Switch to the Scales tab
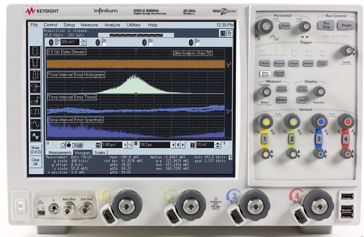The height and width of the screenshot is (237, 364). [x=100, y=153]
